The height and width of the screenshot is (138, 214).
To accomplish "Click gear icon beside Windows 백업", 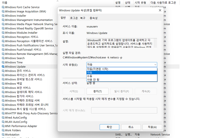I will (3, 83).
